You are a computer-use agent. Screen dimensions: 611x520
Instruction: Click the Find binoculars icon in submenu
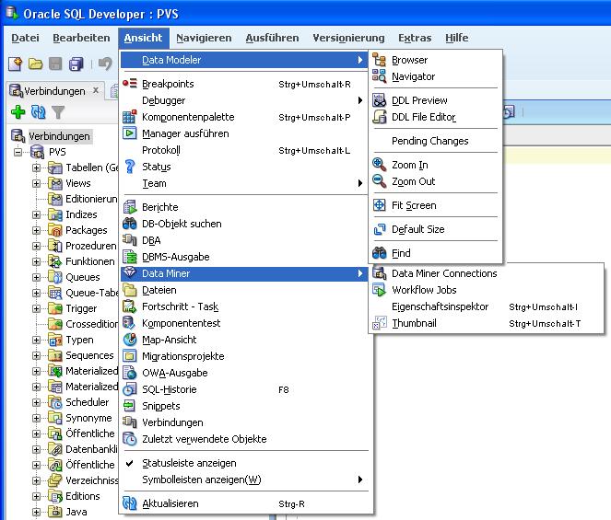pos(379,253)
